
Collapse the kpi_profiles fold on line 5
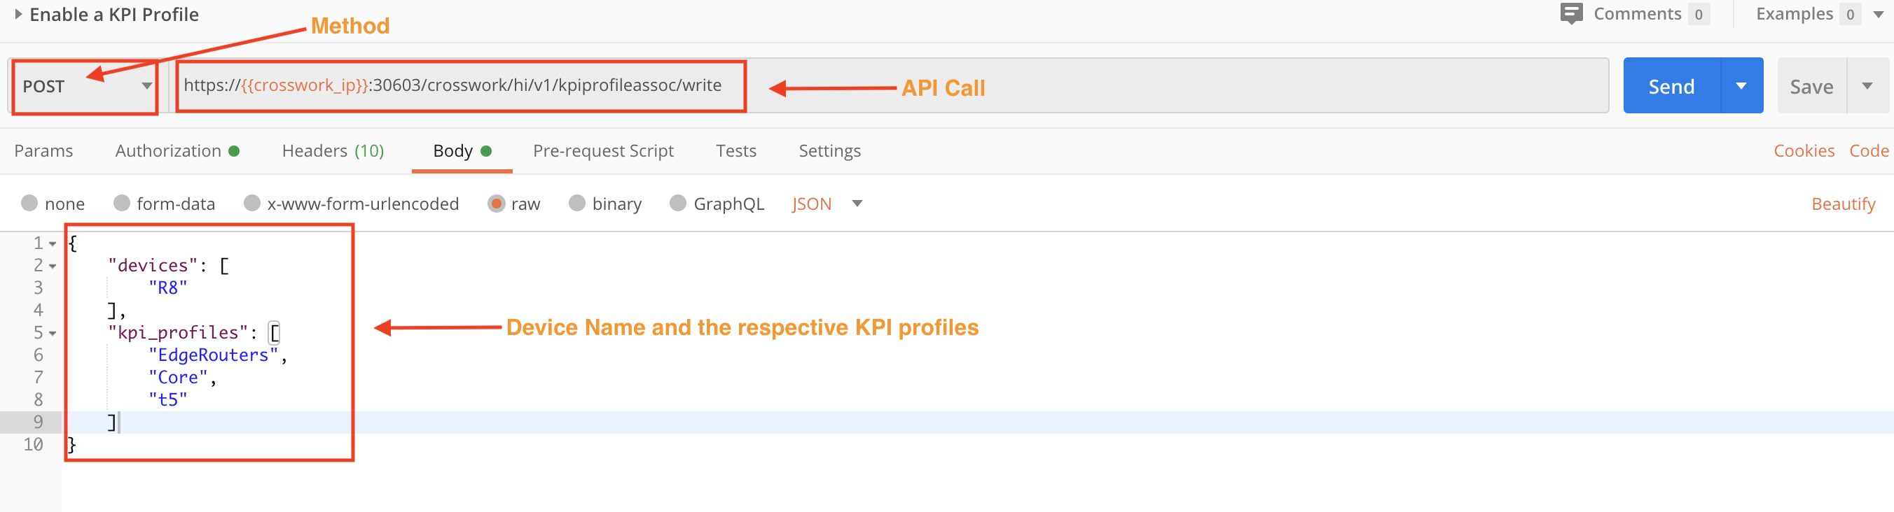(x=53, y=334)
